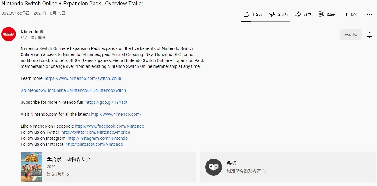Open the nintendo.com/switch Learn more link

pyautogui.click(x=85, y=78)
